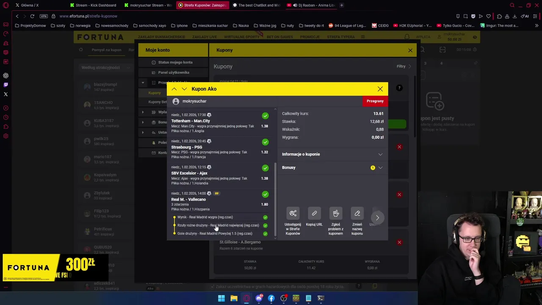Open terminal app on the taskbar

click(x=321, y=298)
